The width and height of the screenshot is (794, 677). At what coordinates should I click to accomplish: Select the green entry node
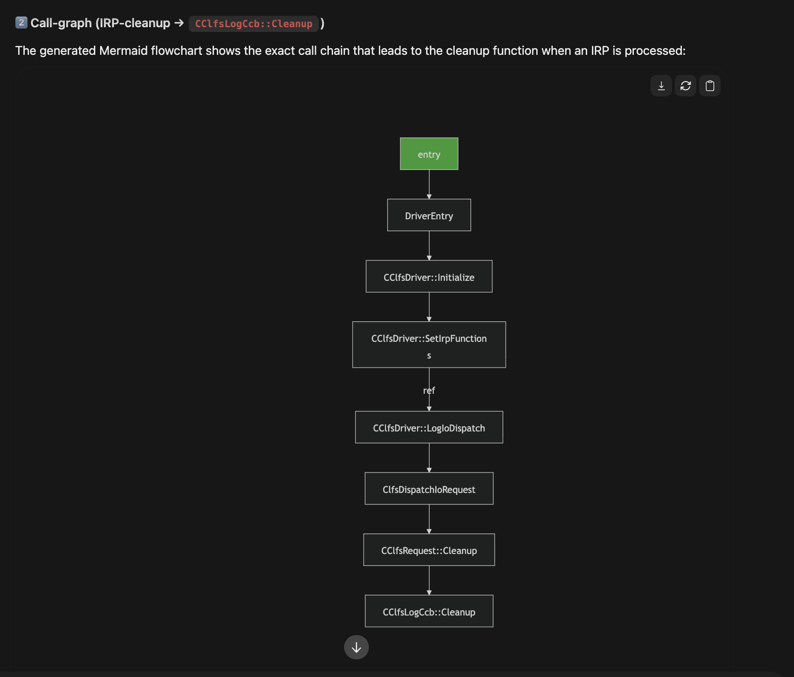click(x=429, y=154)
